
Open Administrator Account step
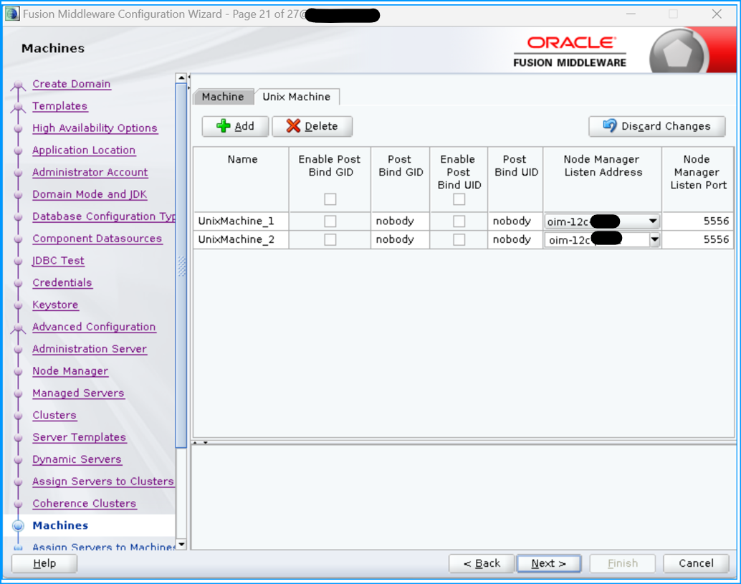click(90, 173)
